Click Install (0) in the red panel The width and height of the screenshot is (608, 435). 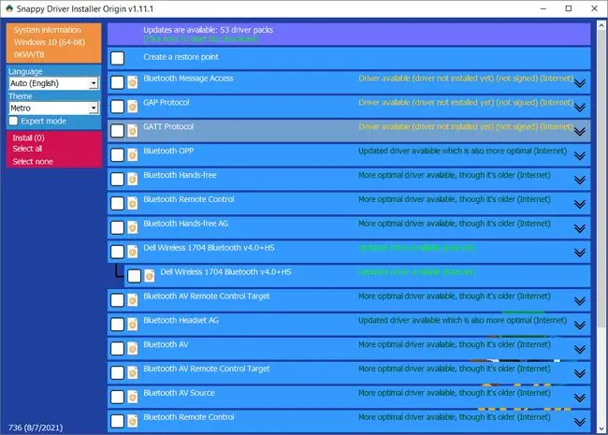click(x=28, y=138)
